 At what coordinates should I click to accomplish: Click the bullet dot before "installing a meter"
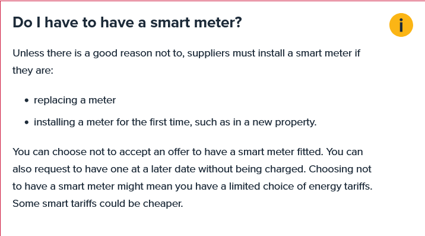click(x=26, y=122)
